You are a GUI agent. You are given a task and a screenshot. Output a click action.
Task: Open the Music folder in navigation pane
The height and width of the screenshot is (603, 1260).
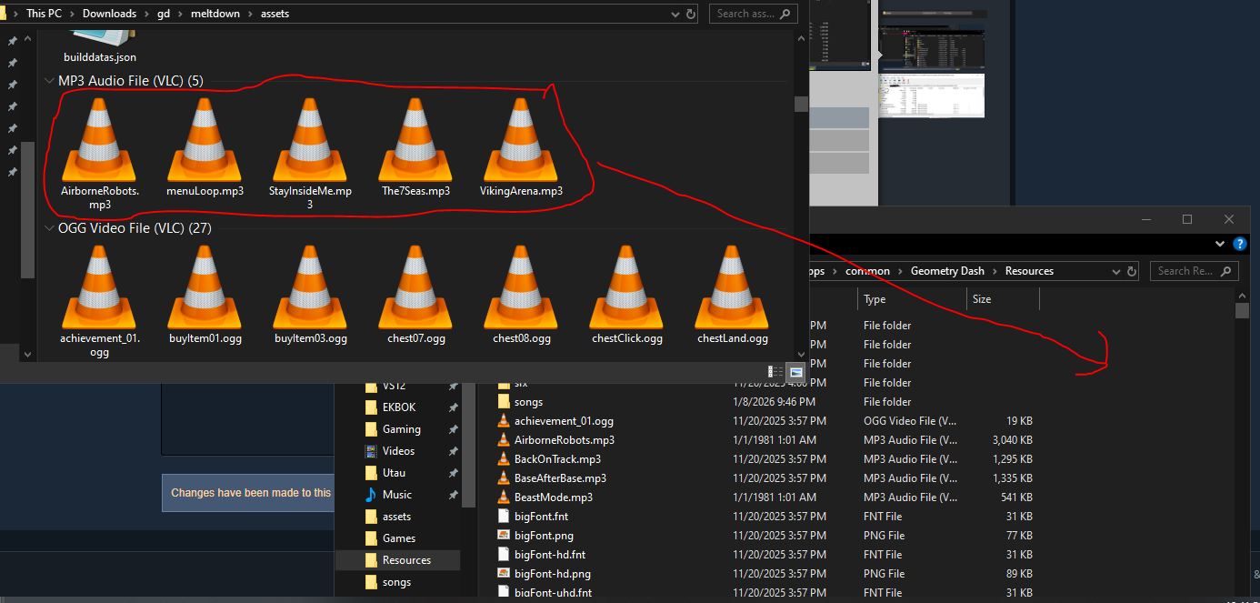point(396,495)
